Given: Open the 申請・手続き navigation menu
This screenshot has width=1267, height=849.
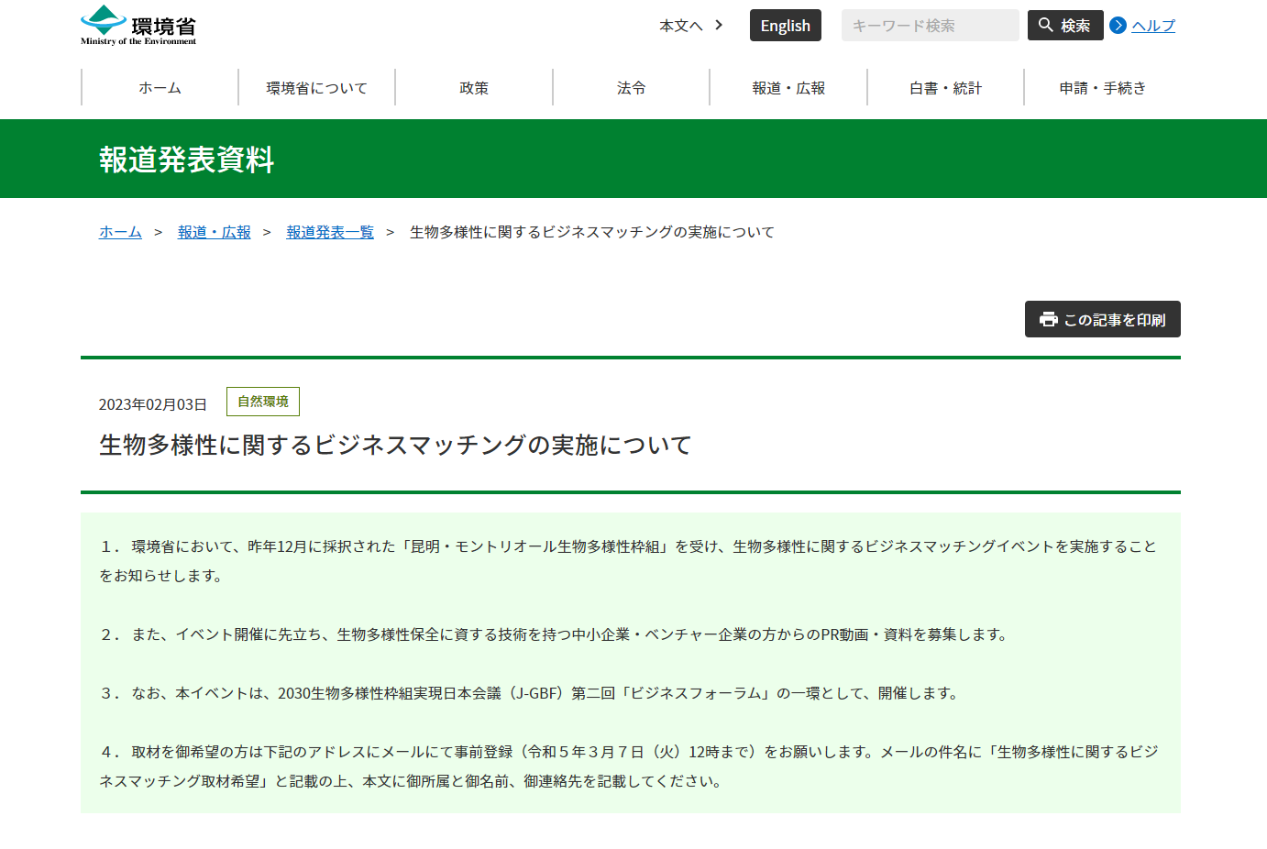Looking at the screenshot, I should click(1102, 88).
